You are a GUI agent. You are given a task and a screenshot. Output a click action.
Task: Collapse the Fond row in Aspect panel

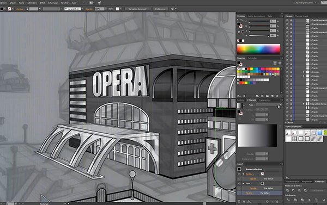pyautogui.click(x=244, y=183)
